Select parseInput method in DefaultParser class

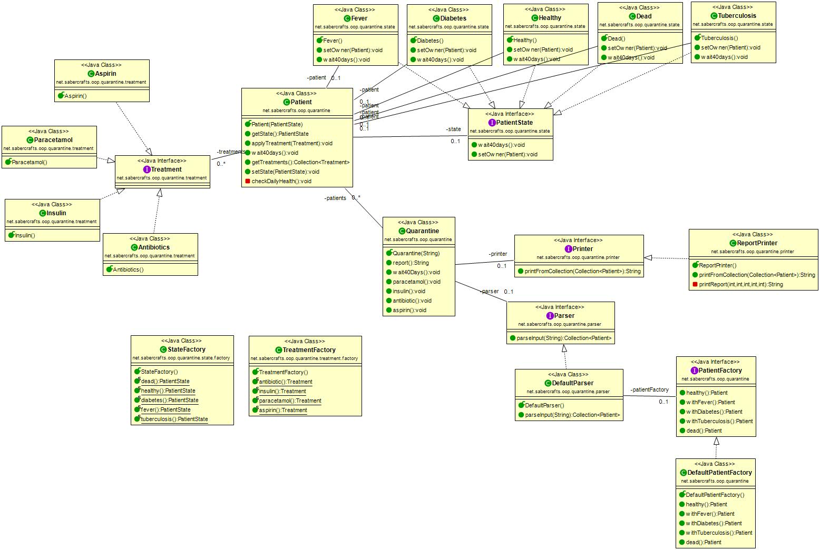[x=572, y=415]
